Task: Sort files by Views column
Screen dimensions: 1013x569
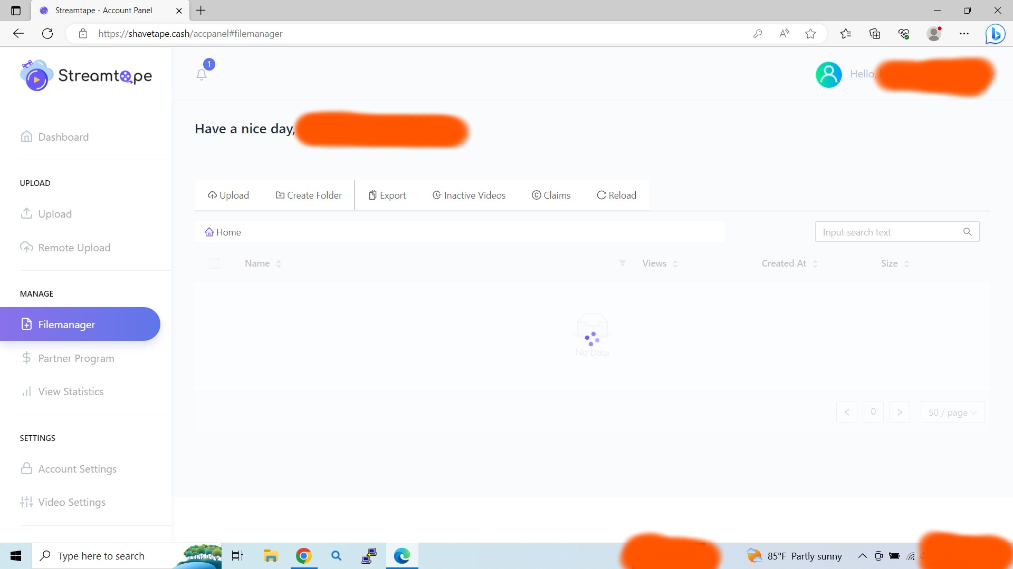Action: [660, 263]
